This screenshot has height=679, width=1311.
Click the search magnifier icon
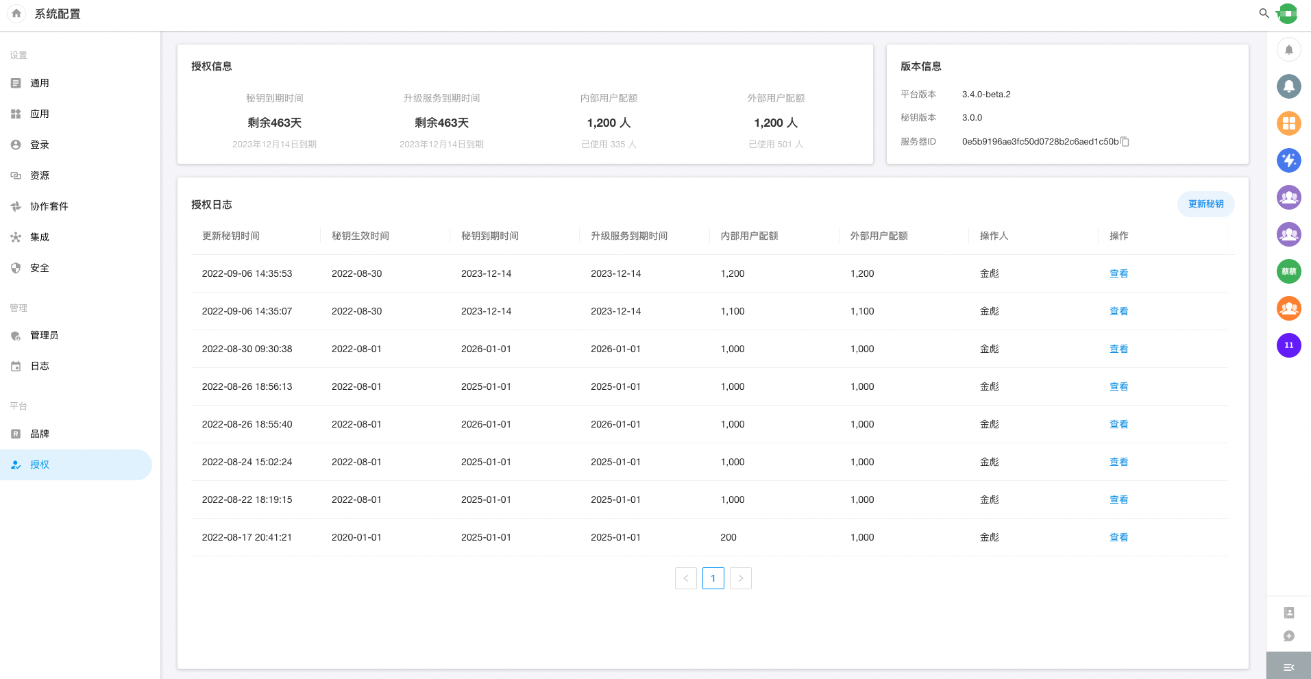(x=1264, y=13)
